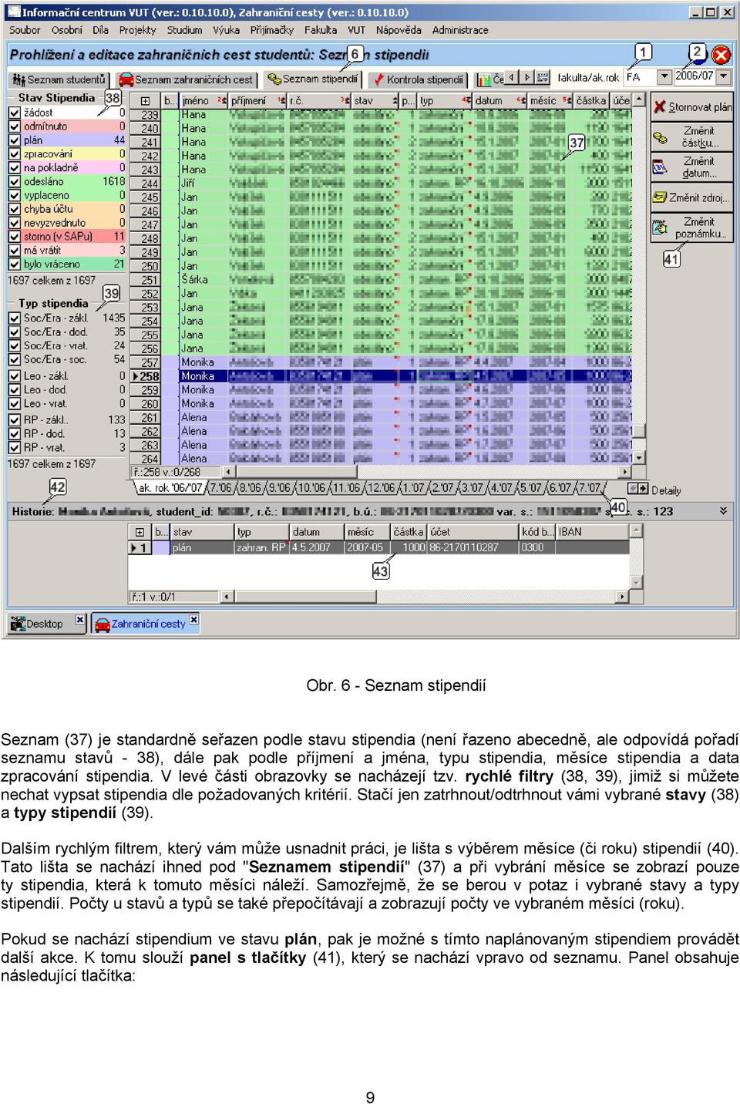The image size is (740, 1104).
Task: Sort by the stav column header
Action: (375, 101)
